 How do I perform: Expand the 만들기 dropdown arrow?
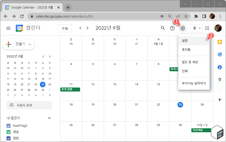30,44
